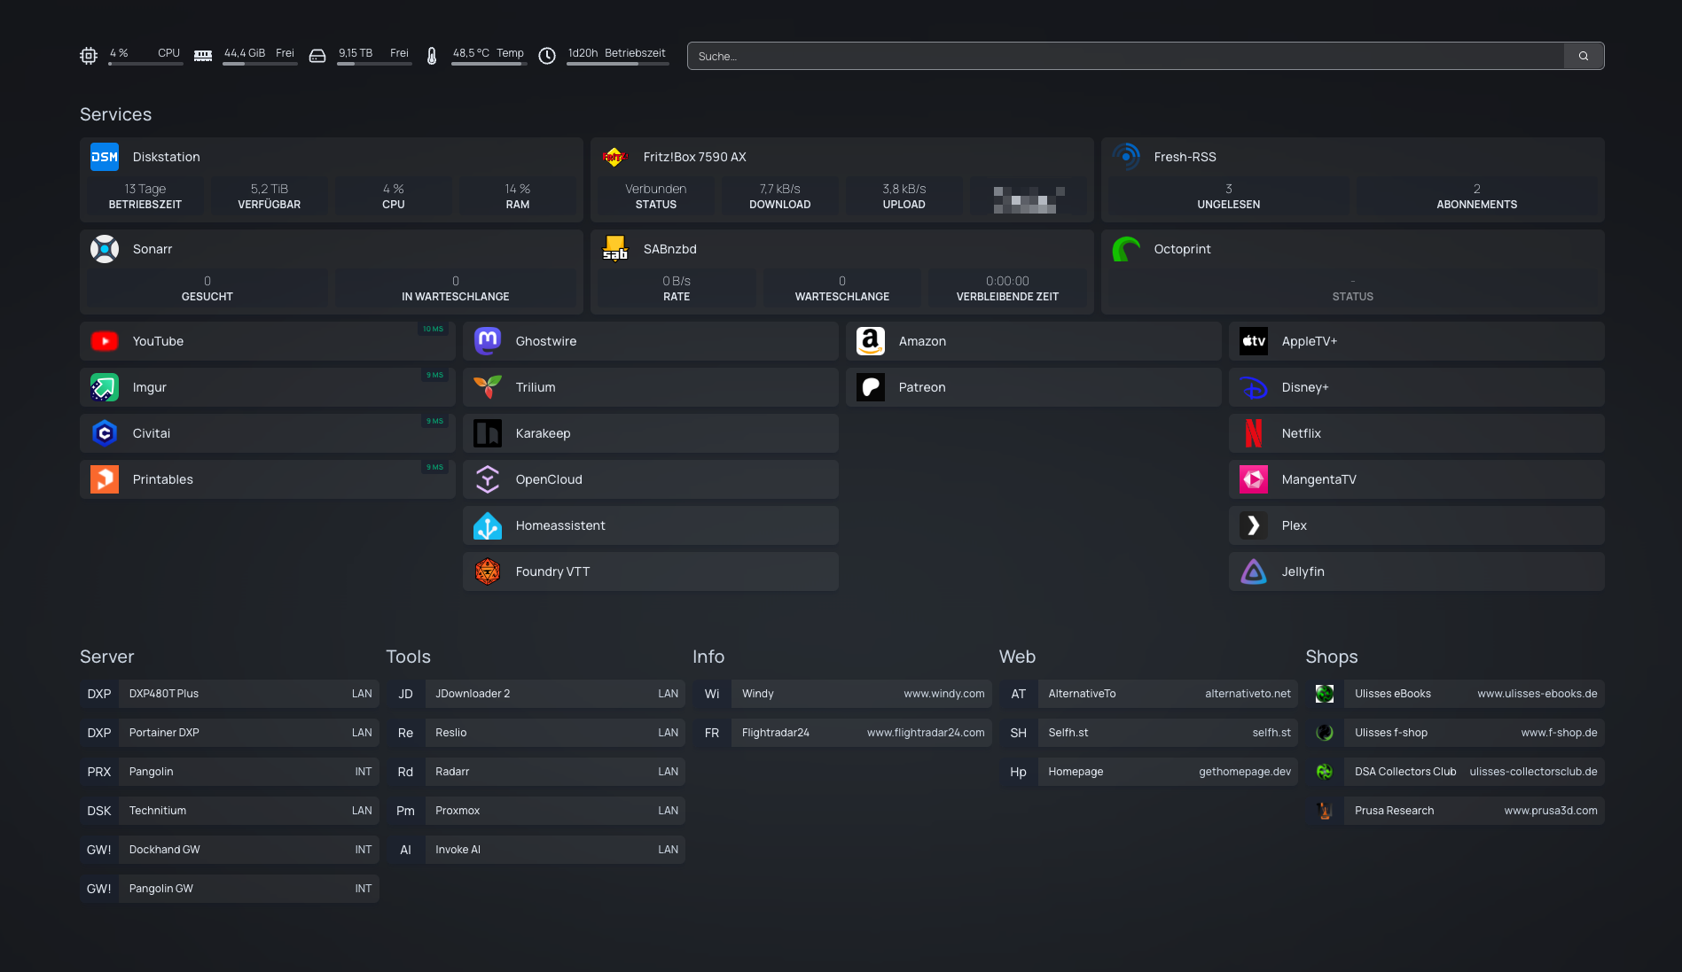Click Diskstation Verfügbar 5,2 TiB value
This screenshot has height=972, width=1682.
[270, 196]
